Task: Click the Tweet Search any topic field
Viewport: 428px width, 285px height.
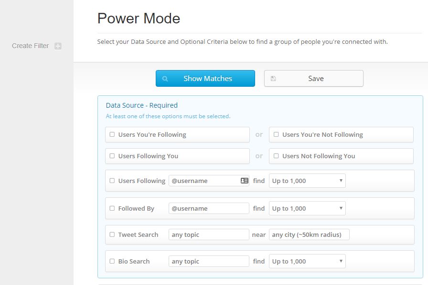Action: point(209,234)
